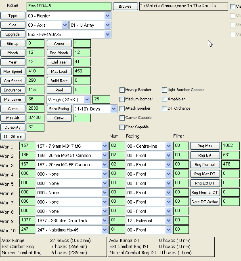Viewport: 241px width, 261px height.
Task: Click the Max Speed value 410
Action: (36, 71)
